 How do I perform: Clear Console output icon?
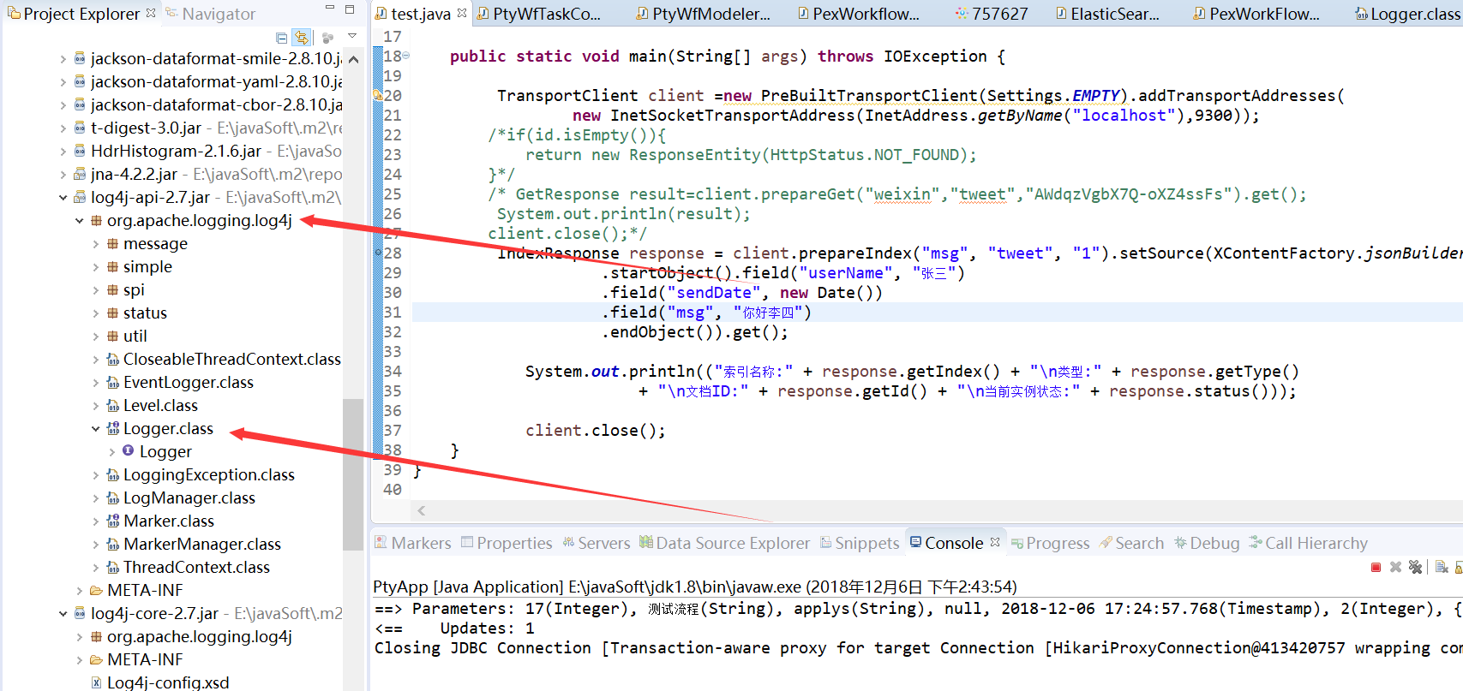[1442, 567]
